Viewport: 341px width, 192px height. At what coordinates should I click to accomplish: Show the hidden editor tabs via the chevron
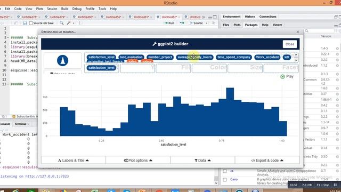pyautogui.click(x=204, y=17)
